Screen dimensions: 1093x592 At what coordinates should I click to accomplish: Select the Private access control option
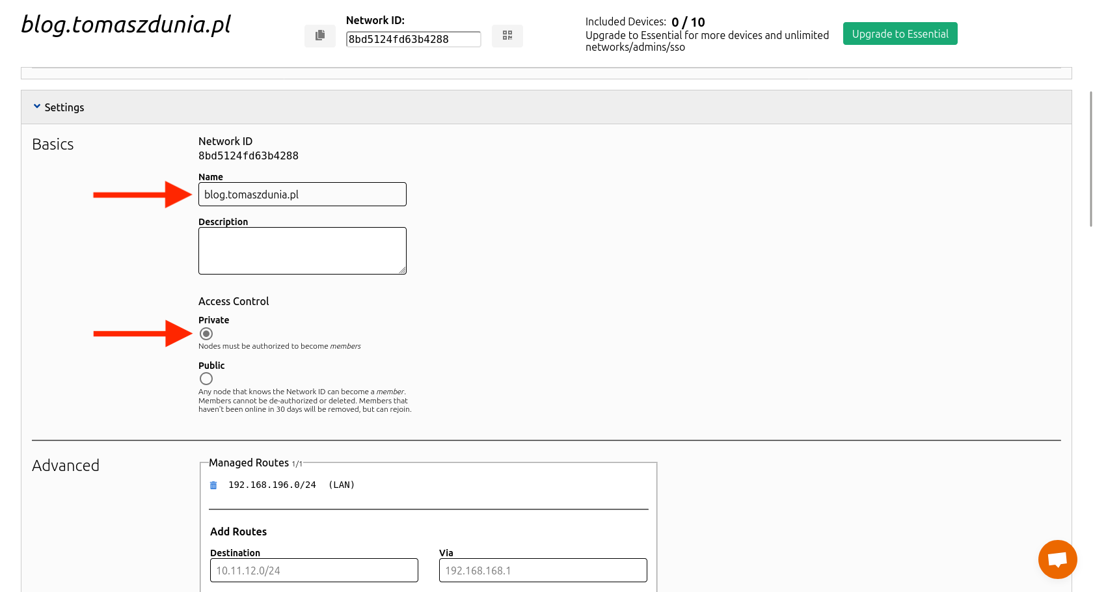[x=206, y=334]
